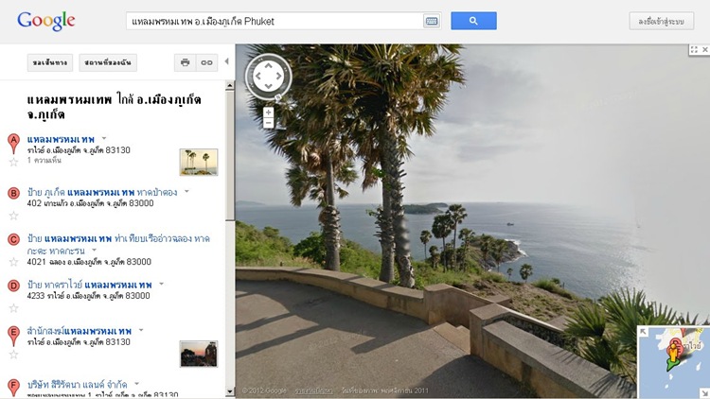Zoom in with the Street View plus button
The height and width of the screenshot is (399, 710).
[x=268, y=113]
